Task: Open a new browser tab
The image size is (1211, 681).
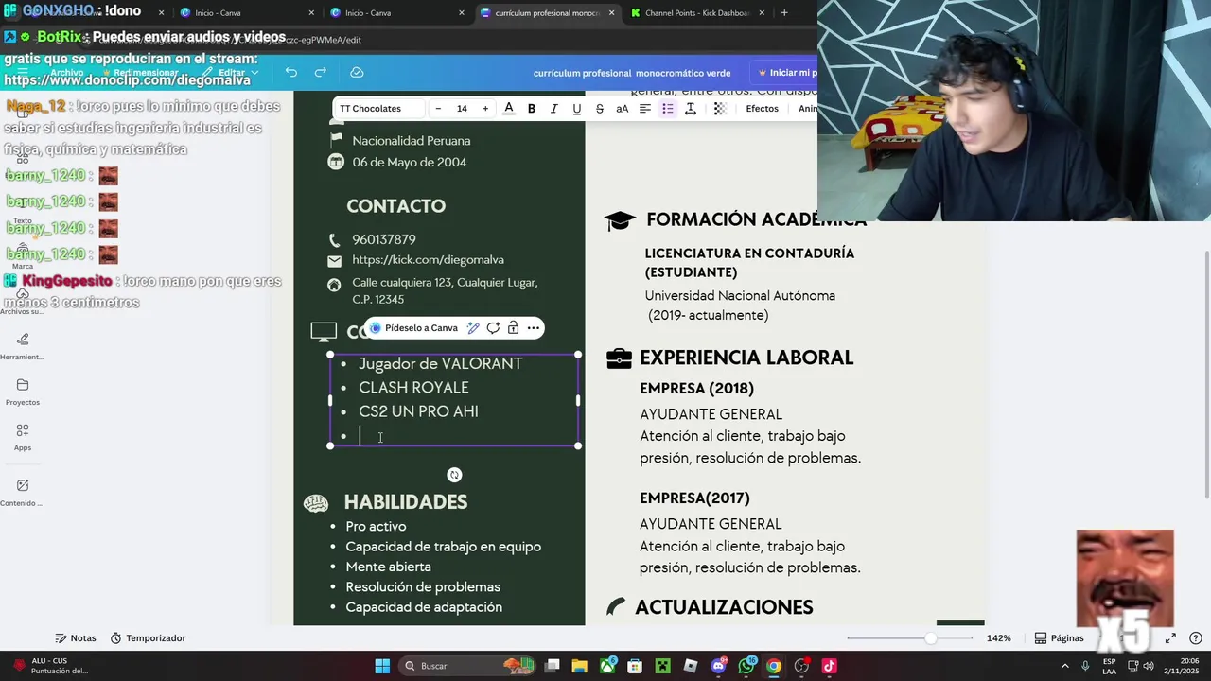Action: [784, 13]
